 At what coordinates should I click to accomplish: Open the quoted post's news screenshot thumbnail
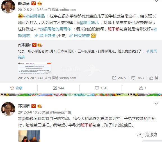[35, 68]
